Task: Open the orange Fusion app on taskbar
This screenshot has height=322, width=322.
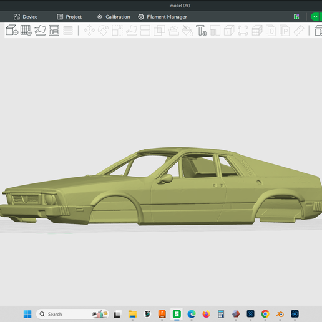Action: pos(162,314)
